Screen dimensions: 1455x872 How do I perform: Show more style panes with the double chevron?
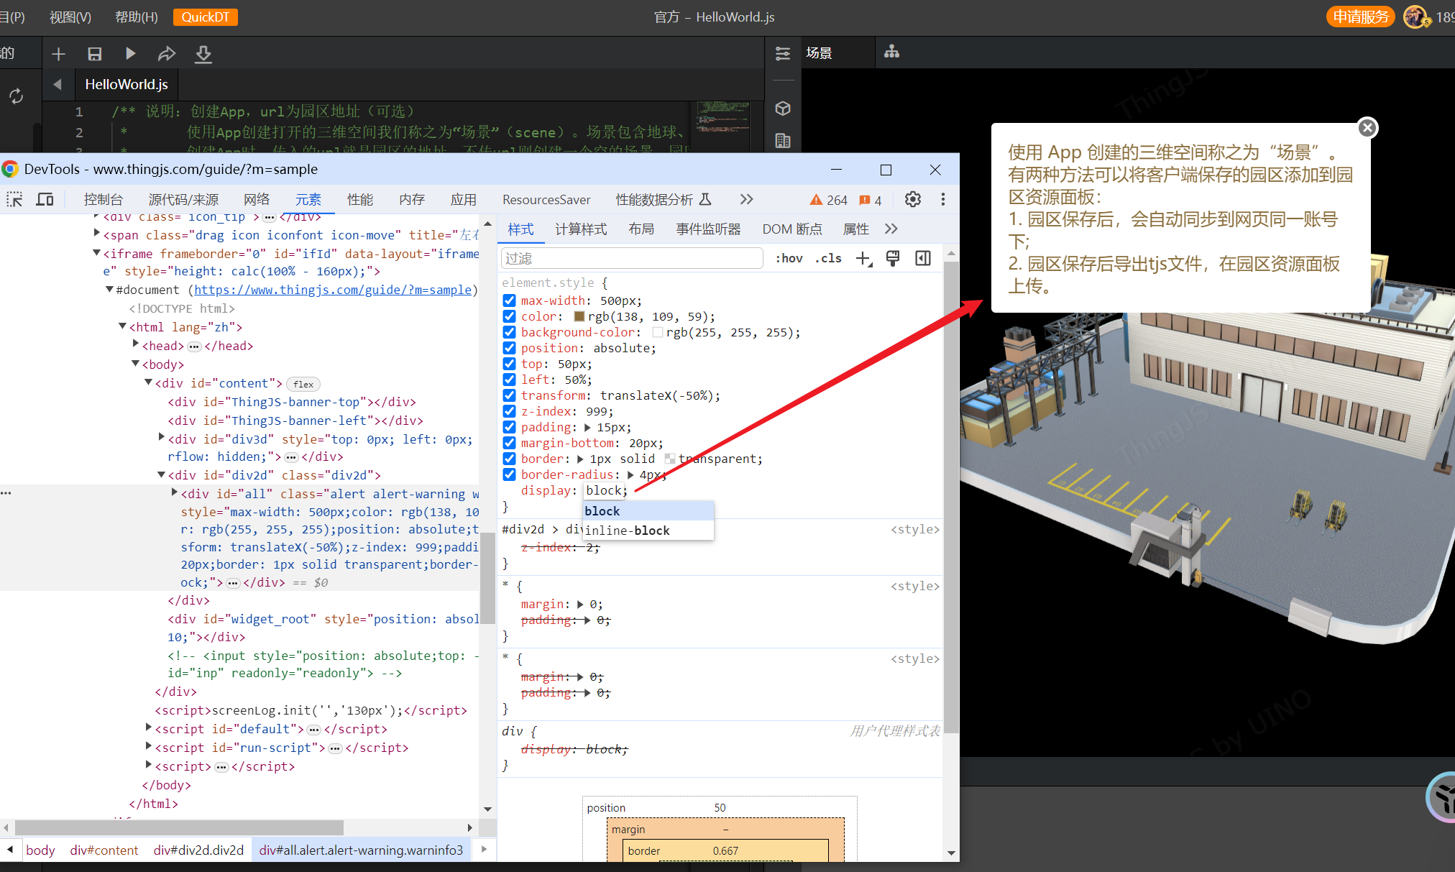click(891, 229)
